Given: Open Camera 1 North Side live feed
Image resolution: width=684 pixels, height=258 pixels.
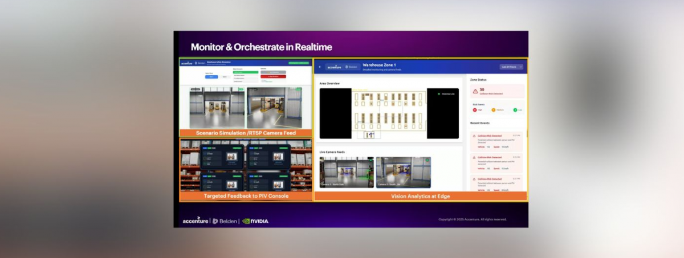Looking at the screenshot, I should [347, 173].
